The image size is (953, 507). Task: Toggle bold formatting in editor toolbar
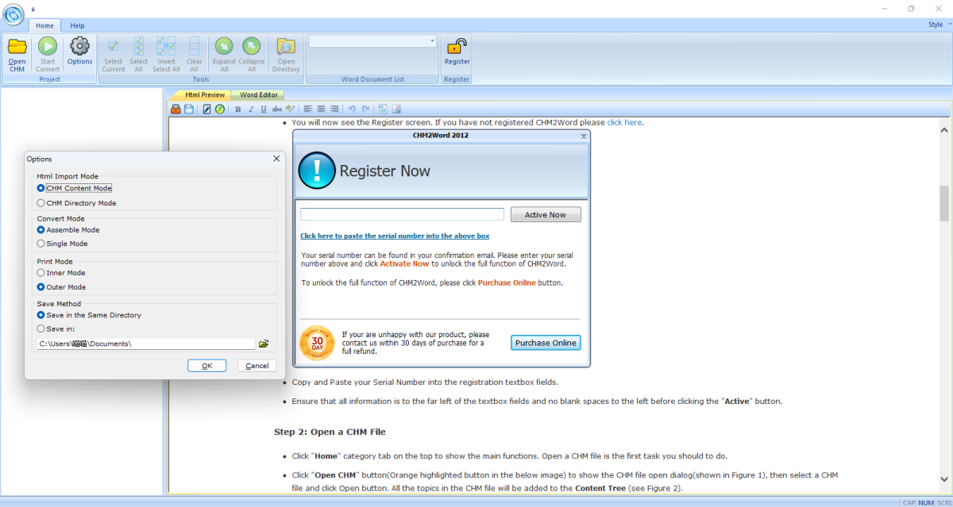[237, 109]
